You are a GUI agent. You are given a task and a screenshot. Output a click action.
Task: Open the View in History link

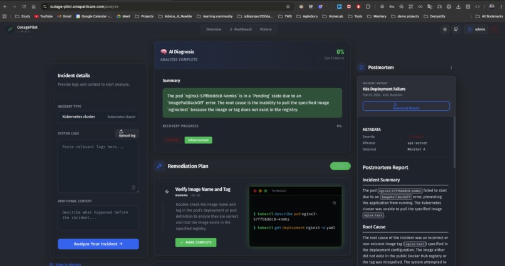(x=65, y=264)
